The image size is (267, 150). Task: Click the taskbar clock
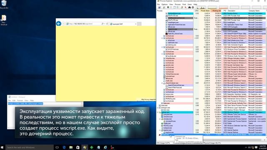tap(262, 147)
